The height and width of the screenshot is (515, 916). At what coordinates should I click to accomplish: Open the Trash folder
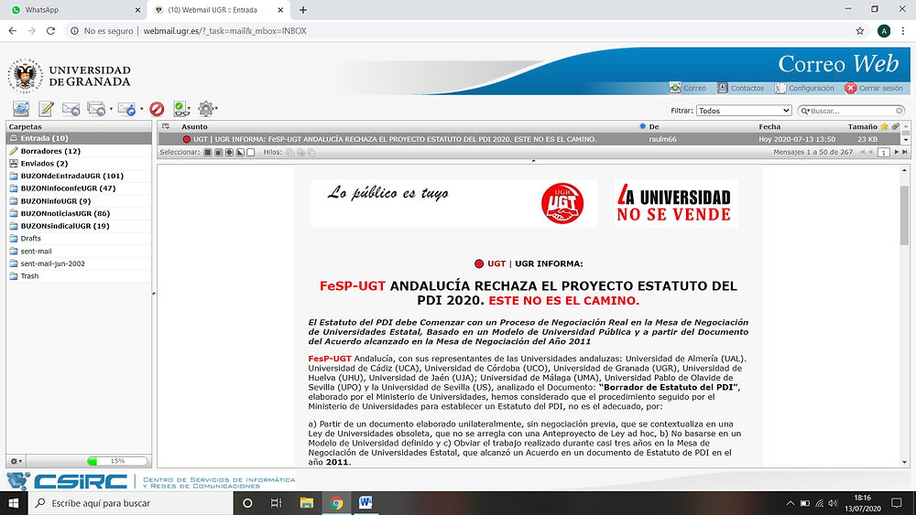coord(79,276)
